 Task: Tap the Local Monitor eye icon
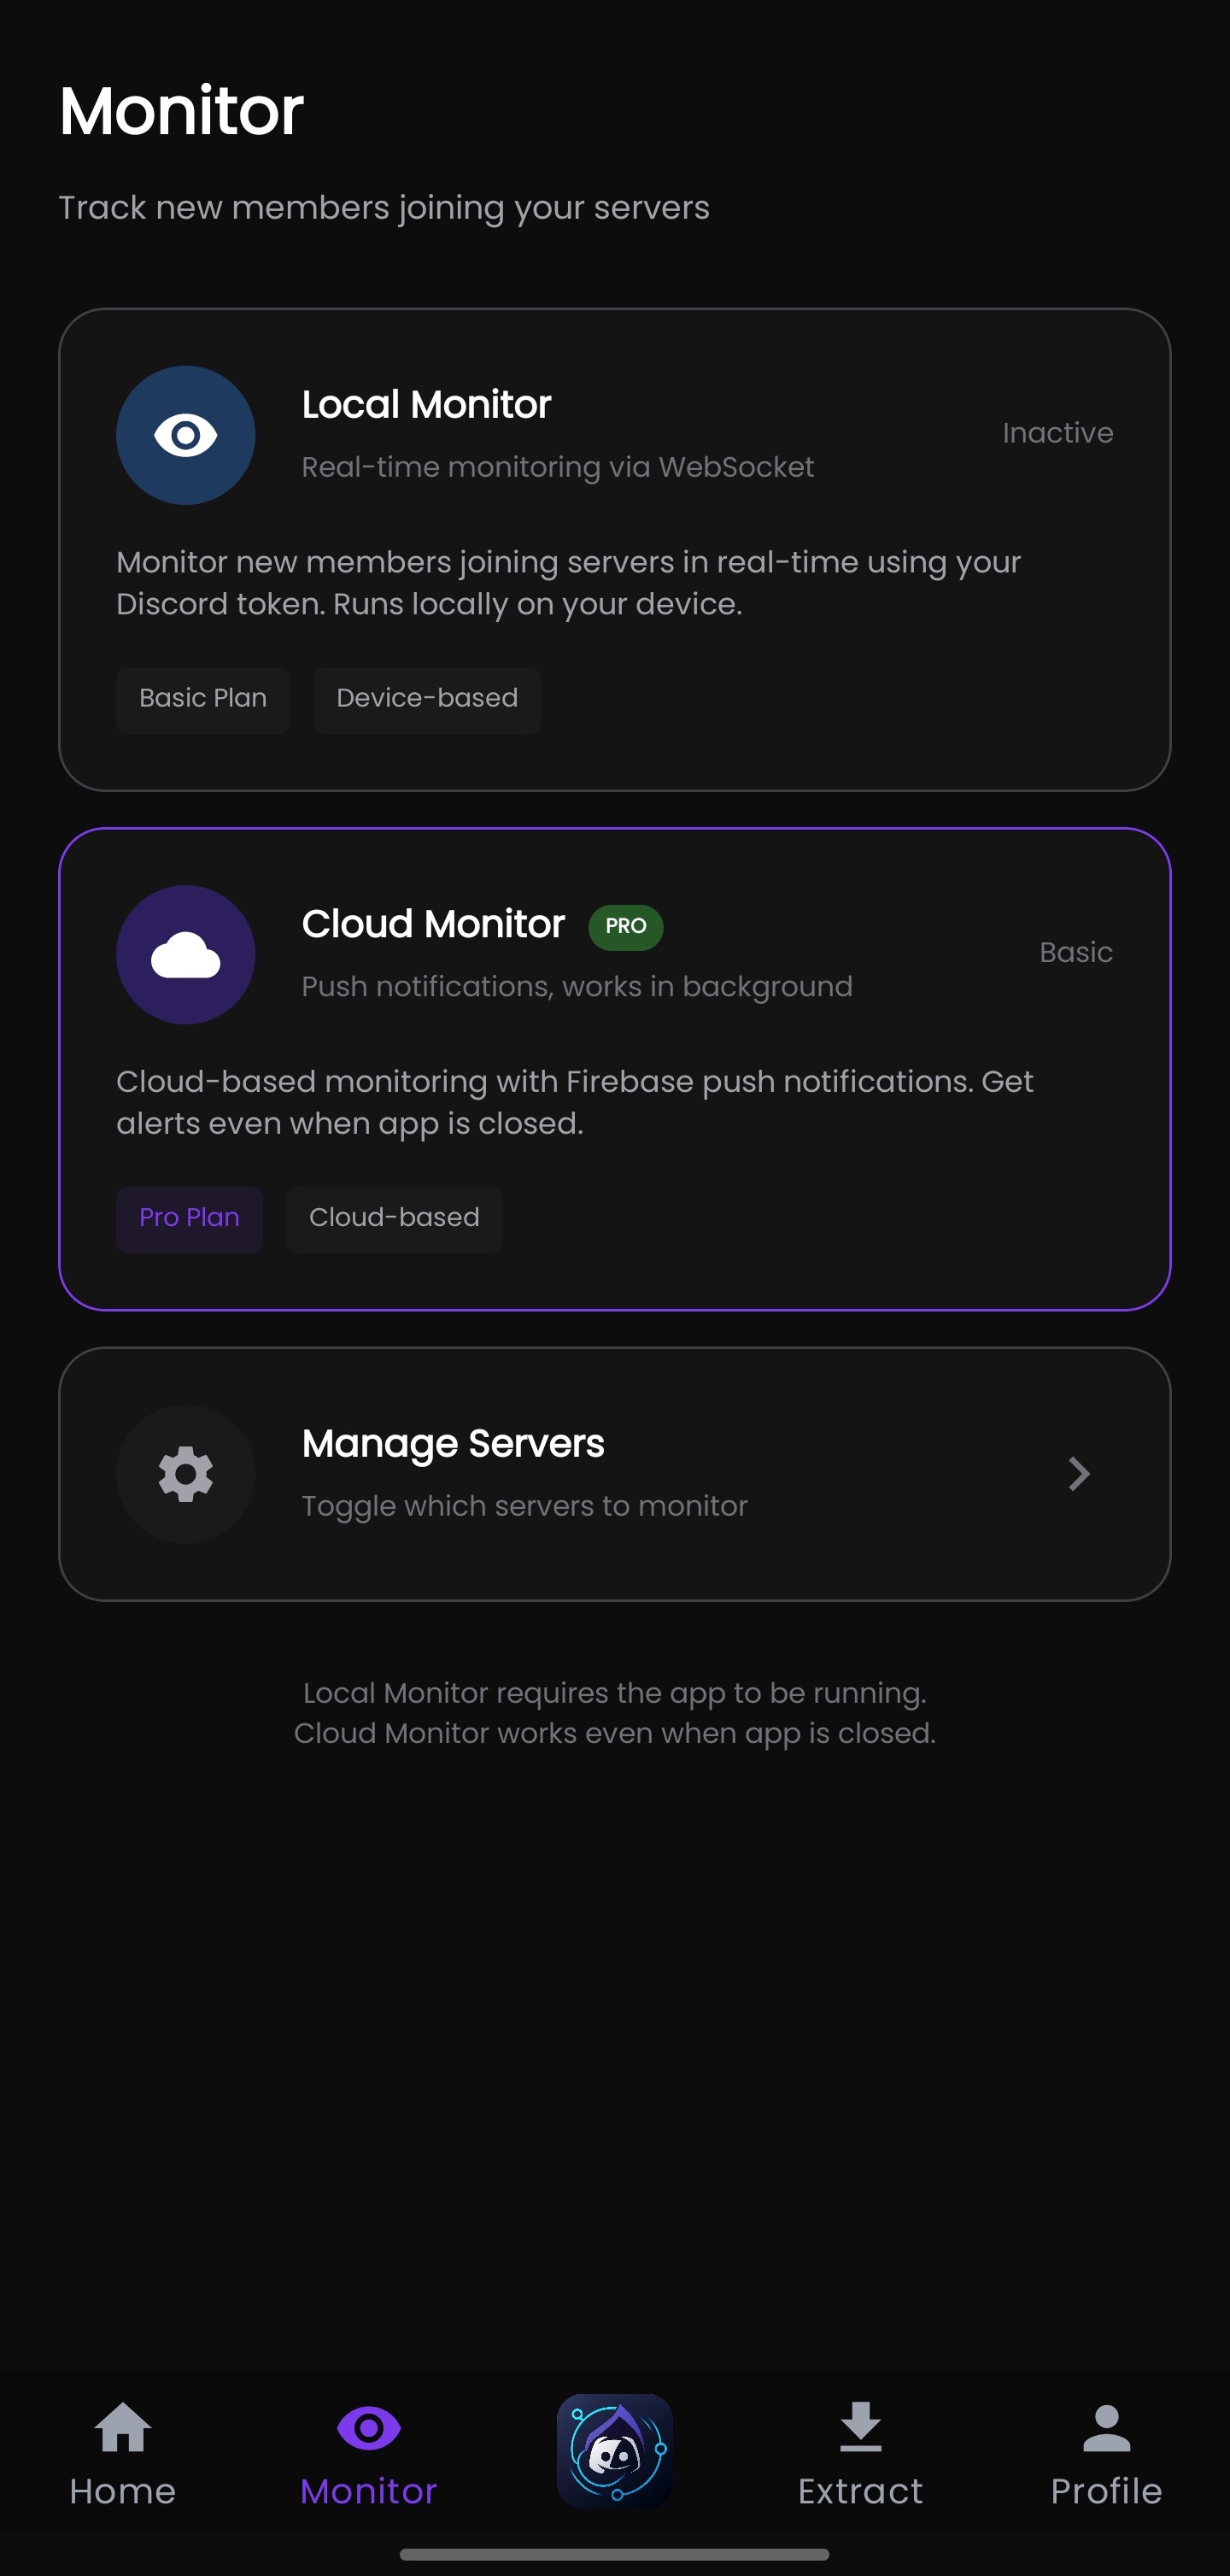(x=185, y=435)
